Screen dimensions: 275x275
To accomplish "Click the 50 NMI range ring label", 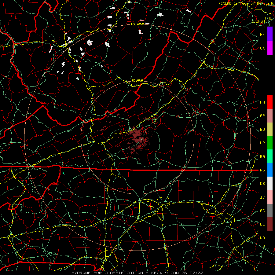I will pyautogui.click(x=137, y=81).
